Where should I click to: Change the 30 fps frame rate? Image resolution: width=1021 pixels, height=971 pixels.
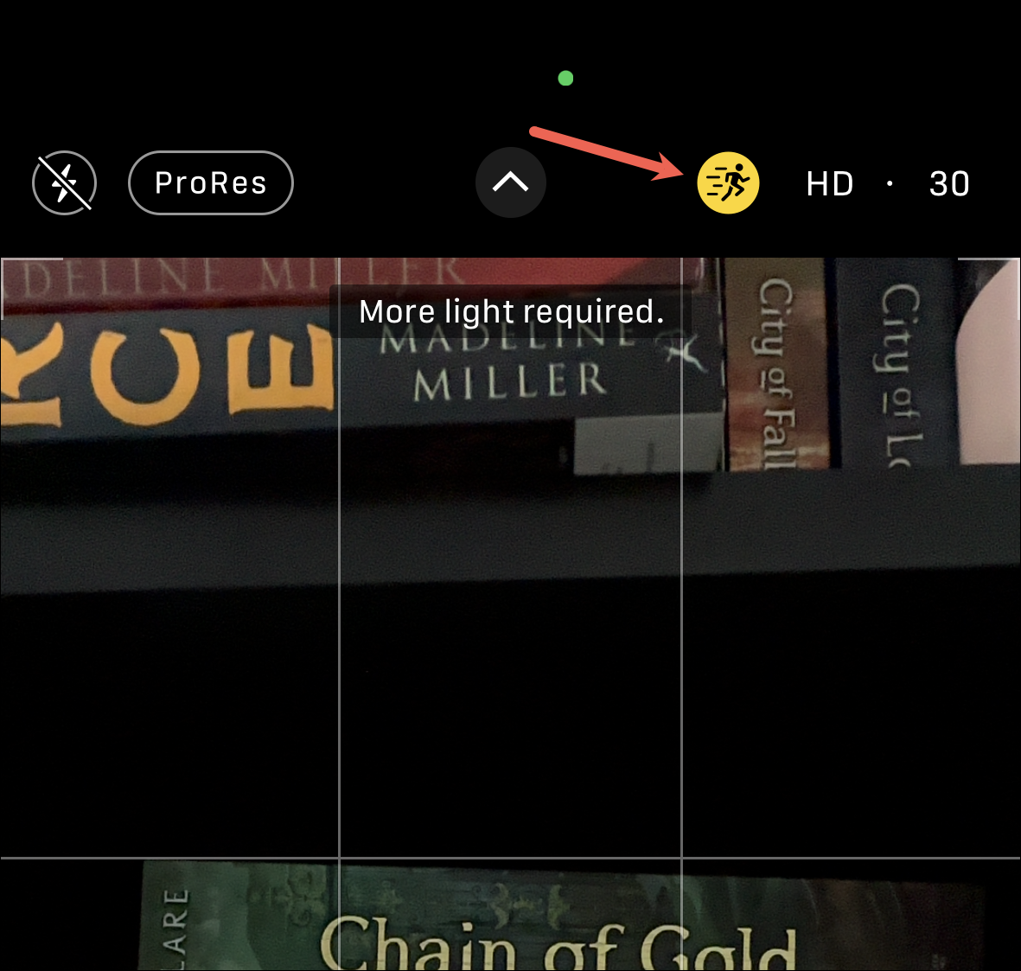(949, 183)
